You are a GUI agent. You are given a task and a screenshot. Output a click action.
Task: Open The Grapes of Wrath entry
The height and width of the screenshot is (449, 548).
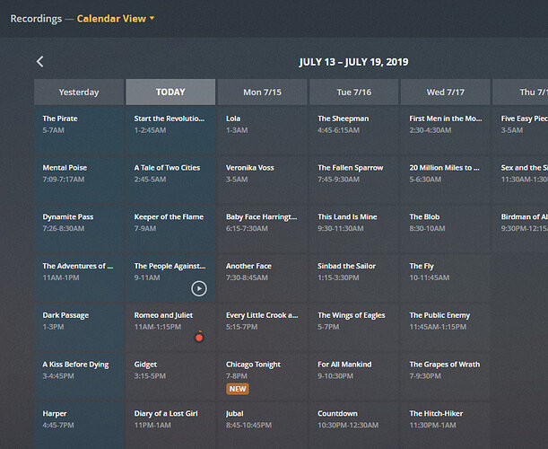(x=445, y=376)
